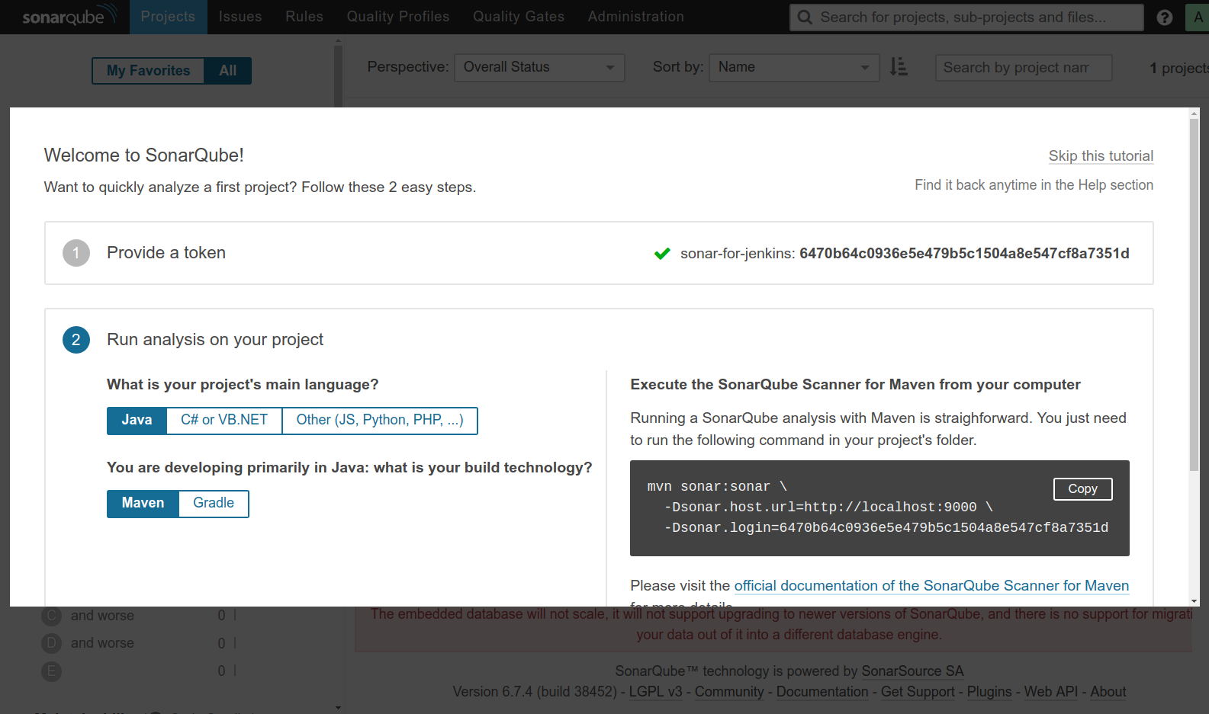Screen dimensions: 1209x714
Task: Click the Version 6.7.4 (build 38452) text
Action: click(x=535, y=692)
